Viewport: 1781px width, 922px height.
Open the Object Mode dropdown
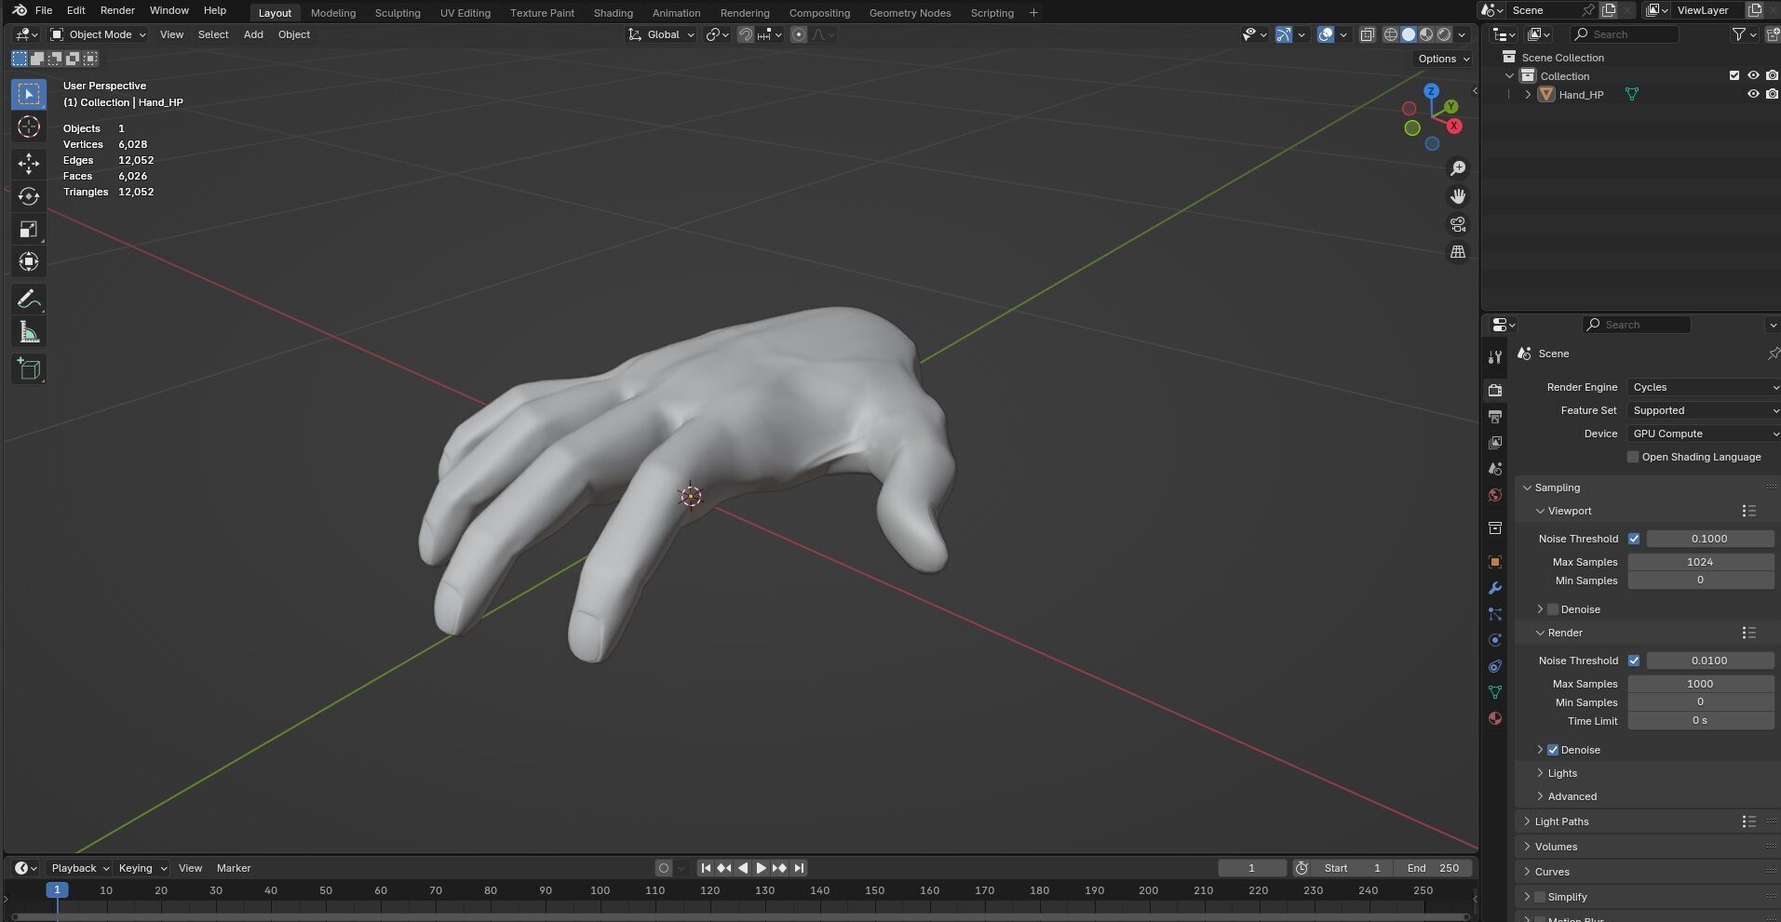[x=98, y=34]
